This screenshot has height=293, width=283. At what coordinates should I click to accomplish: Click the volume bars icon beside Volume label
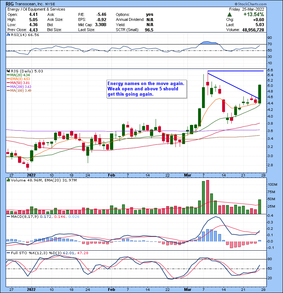coord(8,180)
